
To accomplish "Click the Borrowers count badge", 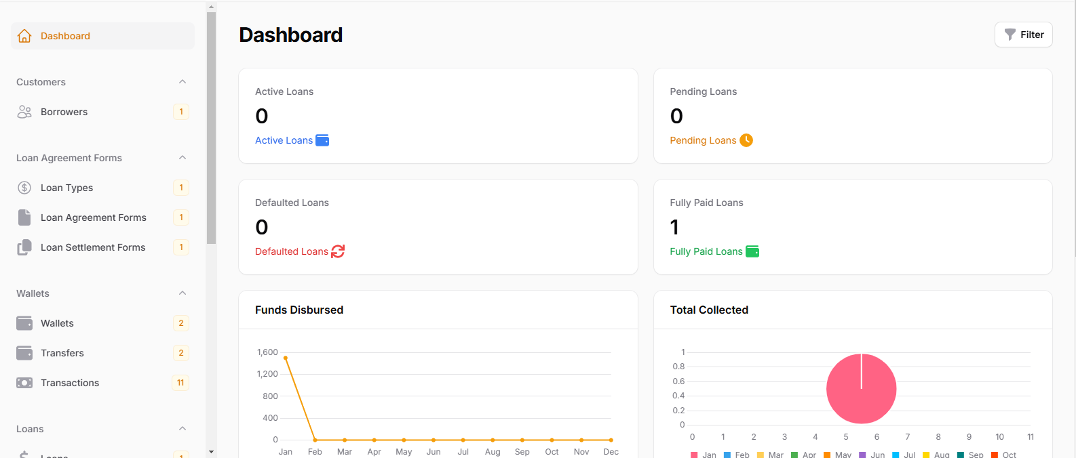I will tap(181, 112).
